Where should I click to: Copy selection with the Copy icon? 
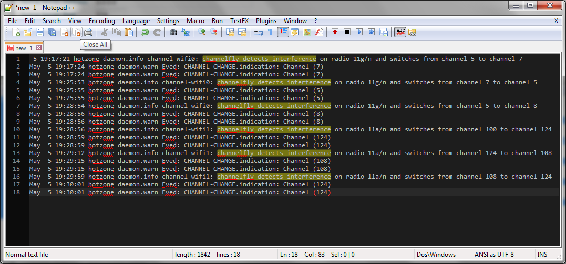click(x=117, y=32)
